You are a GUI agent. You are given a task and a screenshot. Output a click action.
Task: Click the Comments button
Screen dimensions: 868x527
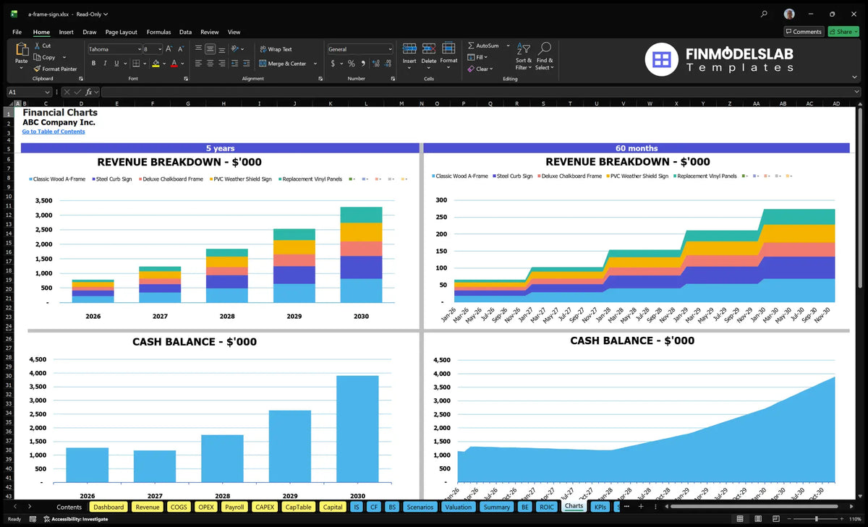click(804, 32)
